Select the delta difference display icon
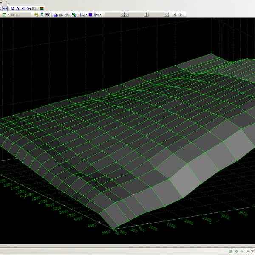Image resolution: width=255 pixels, height=255 pixels. coord(17,8)
